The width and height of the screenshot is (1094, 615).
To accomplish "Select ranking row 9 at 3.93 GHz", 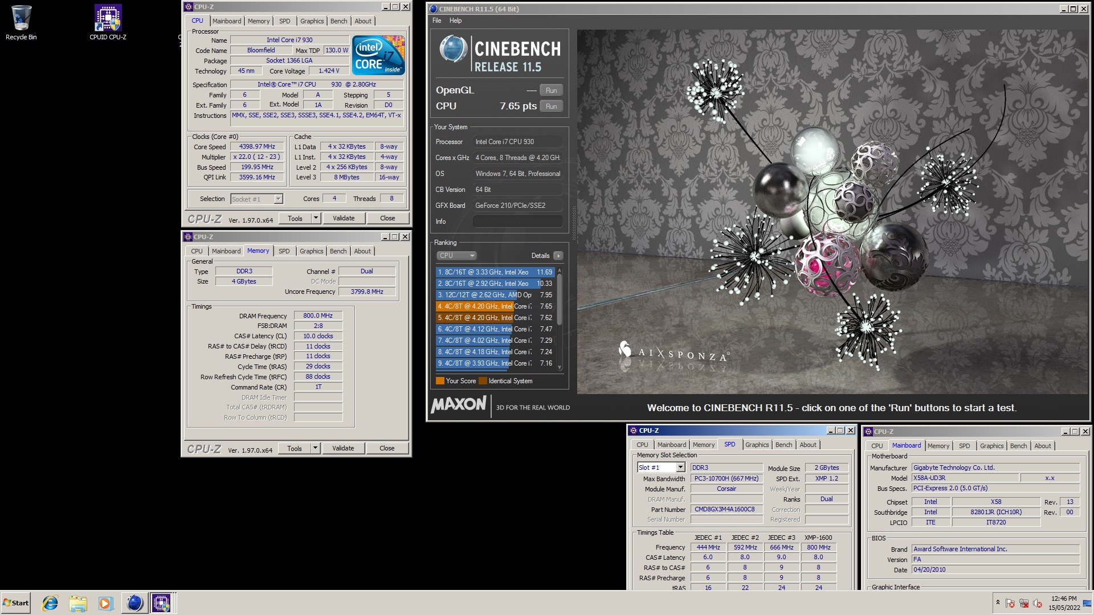I will click(495, 363).
